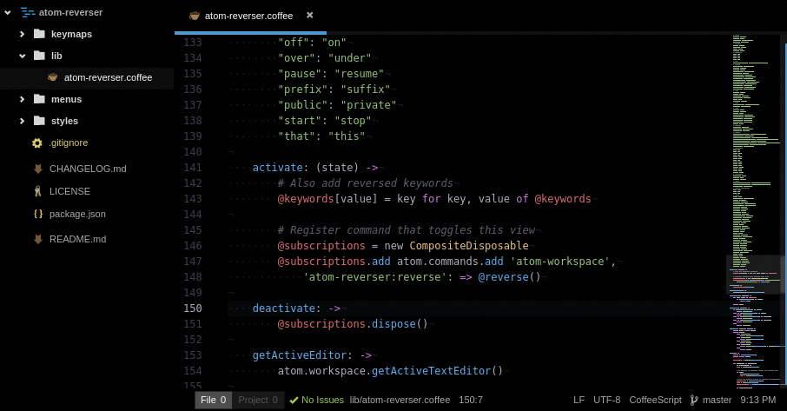Expand the keymaps folder chevron

click(22, 34)
